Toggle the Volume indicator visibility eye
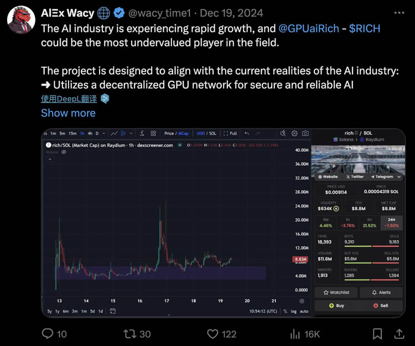 (64, 152)
